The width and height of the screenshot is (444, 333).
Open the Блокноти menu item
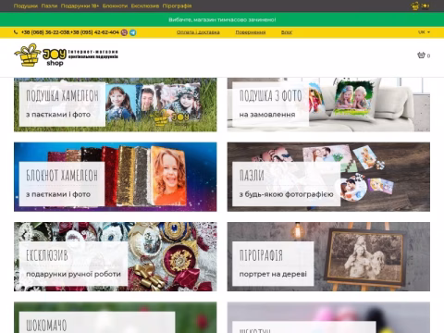coord(115,6)
